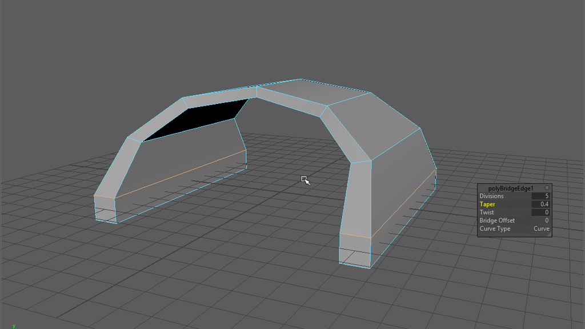Screen dimensions: 585x329
Task: Click the Twist value field
Action: [x=540, y=212]
